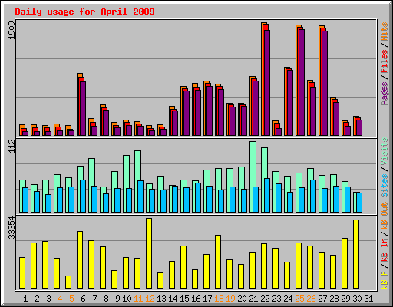
Task: Click day label 15 on x-axis
Action: coord(184,299)
